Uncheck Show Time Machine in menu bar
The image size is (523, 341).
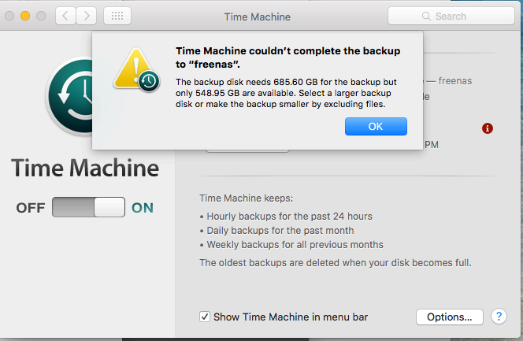coord(205,317)
